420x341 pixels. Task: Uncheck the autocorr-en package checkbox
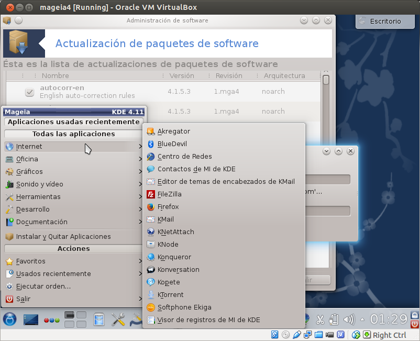(x=29, y=92)
